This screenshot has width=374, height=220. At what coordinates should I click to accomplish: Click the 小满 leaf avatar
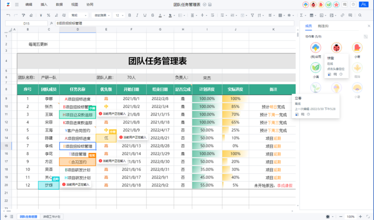click(x=316, y=67)
